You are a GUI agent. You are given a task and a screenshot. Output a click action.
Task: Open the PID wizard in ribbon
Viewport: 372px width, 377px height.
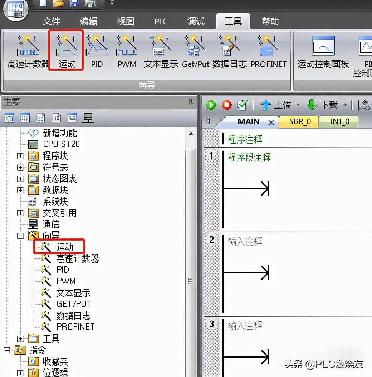[97, 51]
